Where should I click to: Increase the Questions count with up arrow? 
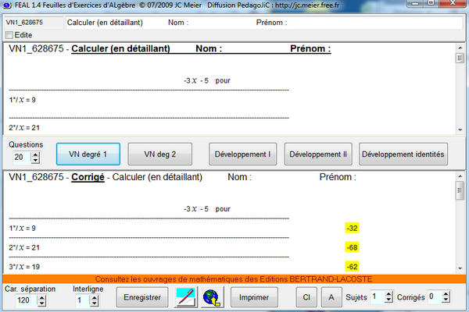(34, 154)
